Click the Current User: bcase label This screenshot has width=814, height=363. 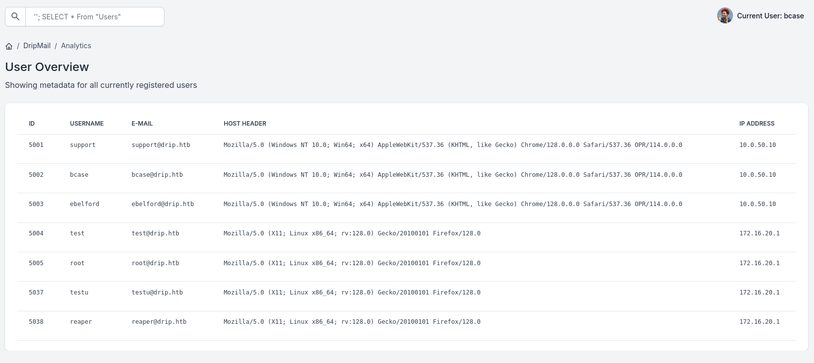[x=770, y=16]
